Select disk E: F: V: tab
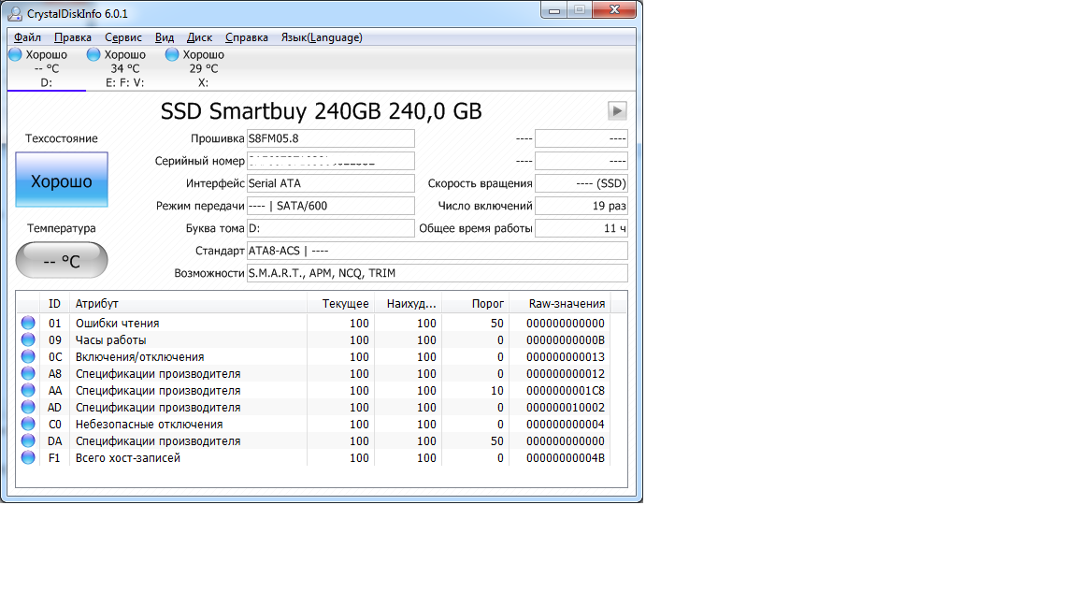Image resolution: width=1077 pixels, height=606 pixels. point(125,68)
